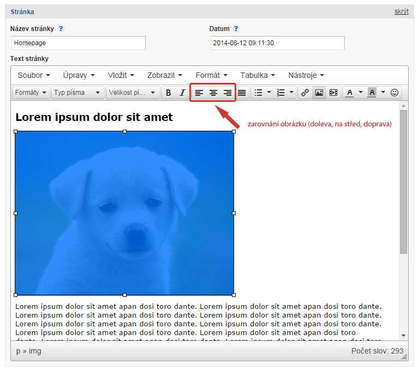Open the emoticons picker
The height and width of the screenshot is (371, 418).
tap(395, 93)
